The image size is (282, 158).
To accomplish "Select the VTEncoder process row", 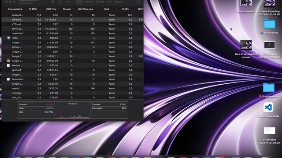I will point(72,24).
